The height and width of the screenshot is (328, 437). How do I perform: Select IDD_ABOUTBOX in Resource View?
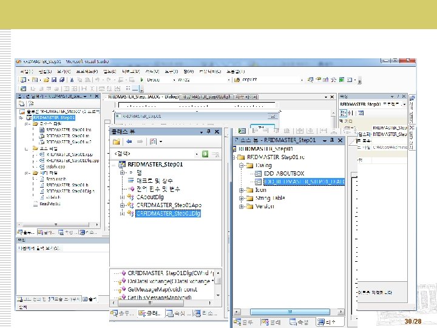[x=284, y=174]
